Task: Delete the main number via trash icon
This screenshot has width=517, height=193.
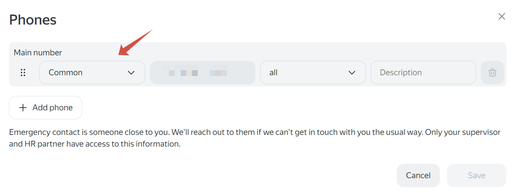Action: [492, 73]
